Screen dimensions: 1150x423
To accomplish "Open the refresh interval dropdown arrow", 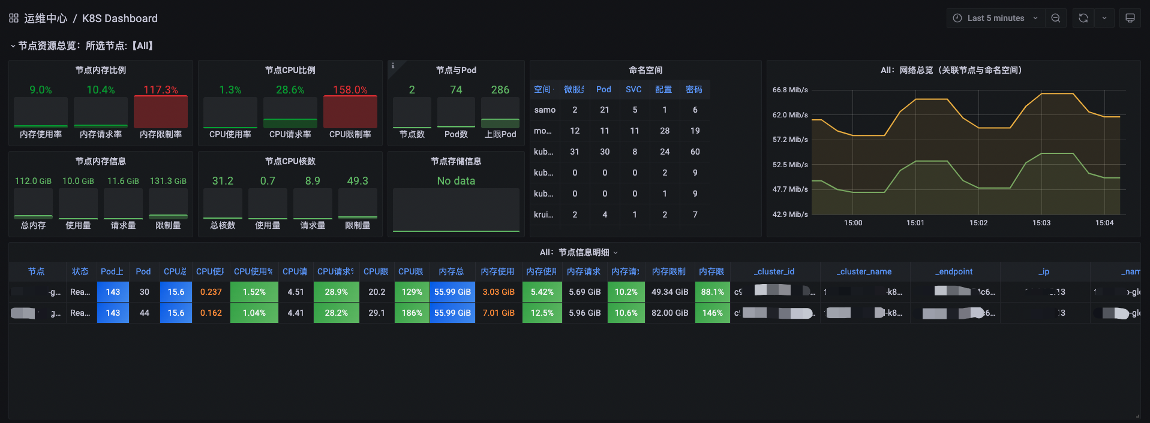I will tap(1104, 18).
